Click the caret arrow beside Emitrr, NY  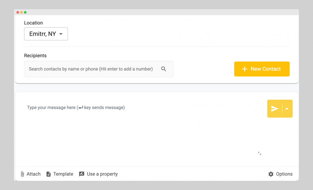pyautogui.click(x=61, y=34)
